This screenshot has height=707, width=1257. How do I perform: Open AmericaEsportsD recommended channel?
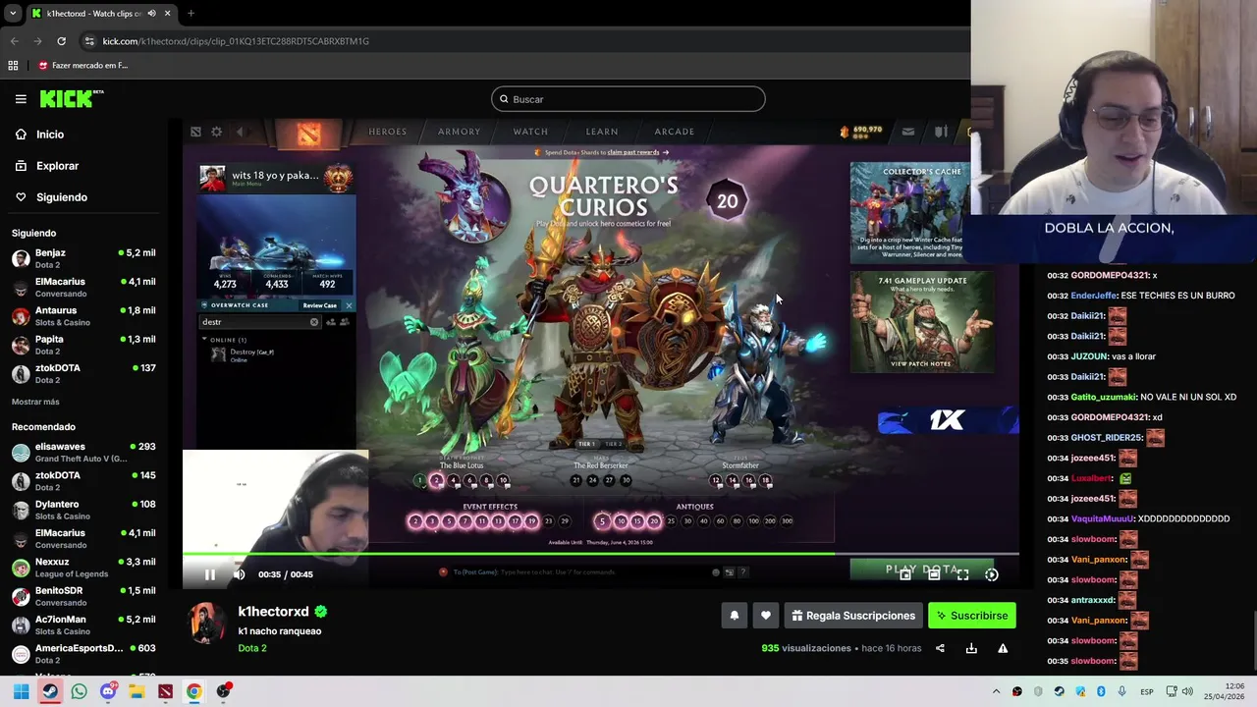83,654
